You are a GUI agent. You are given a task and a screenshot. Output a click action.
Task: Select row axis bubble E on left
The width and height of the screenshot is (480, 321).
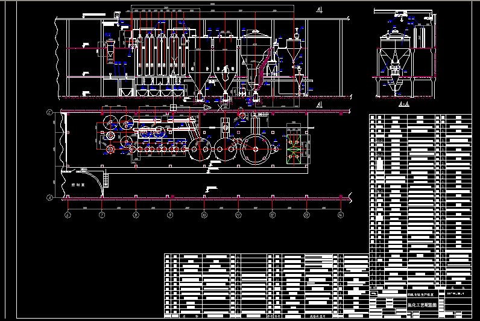(49, 112)
